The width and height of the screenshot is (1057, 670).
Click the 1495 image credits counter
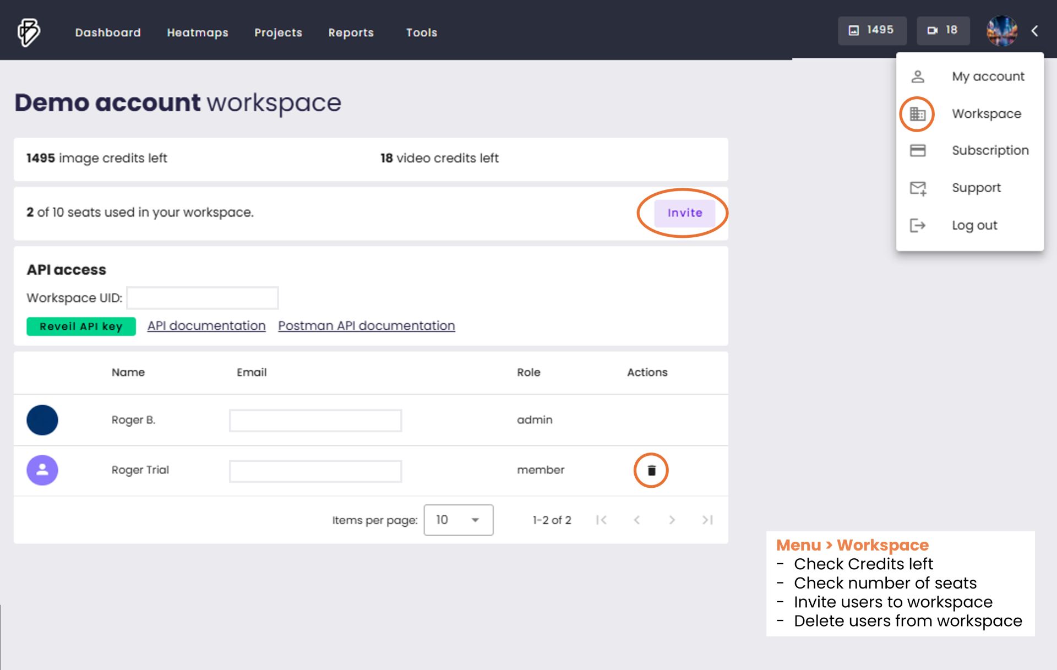pos(872,30)
